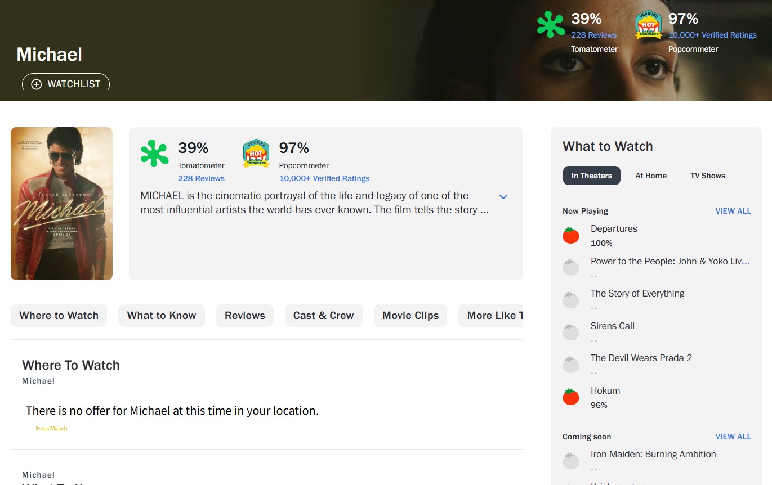This screenshot has width=772, height=485.
Task: Click the gray tomato icon beside Iron Maiden: Burning Ambition
Action: click(x=571, y=461)
